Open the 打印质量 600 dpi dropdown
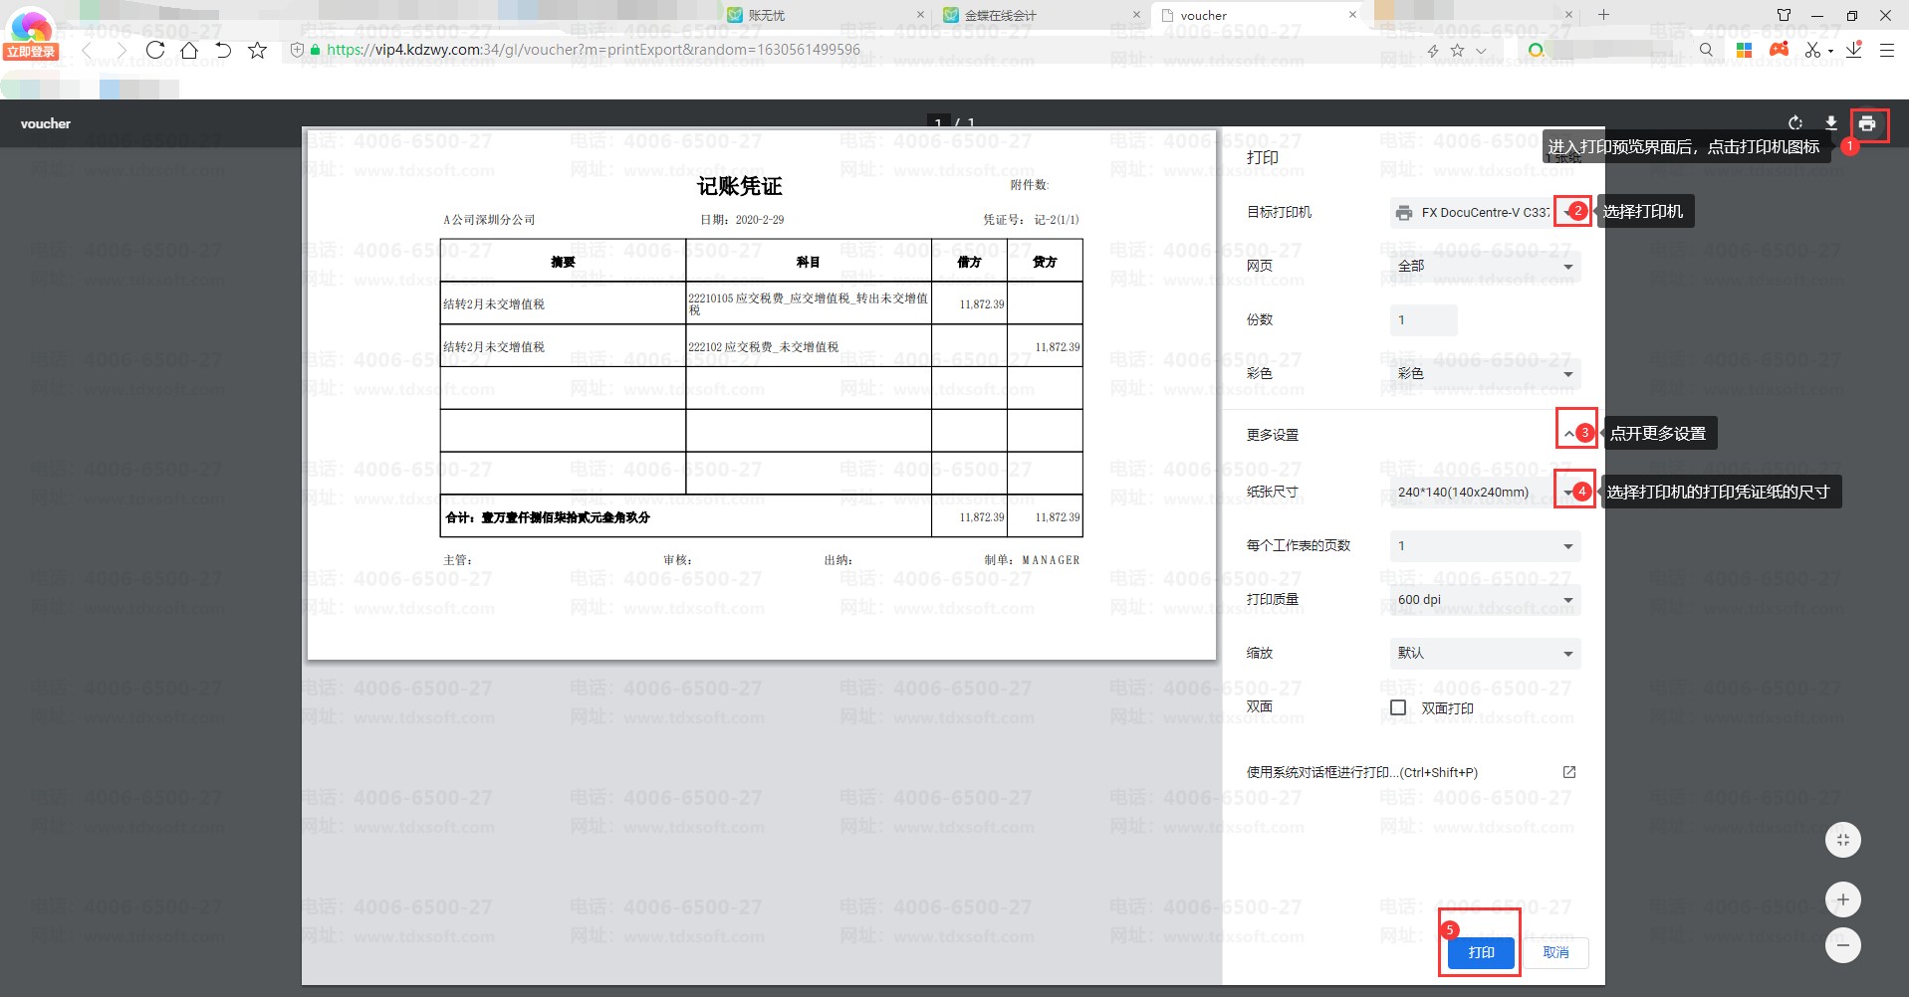Viewport: 1909px width, 997px height. [x=1484, y=600]
